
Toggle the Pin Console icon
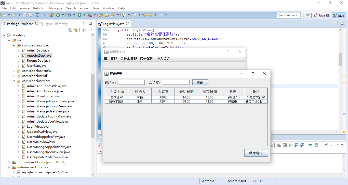(x=310, y=145)
